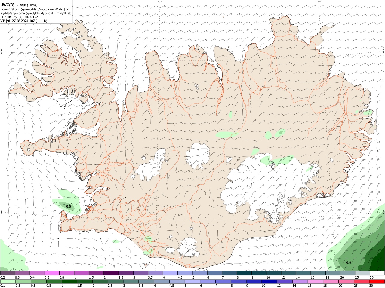Pick the medium green 0.5 swatch in green row
385x288 pixels.
click(38, 282)
